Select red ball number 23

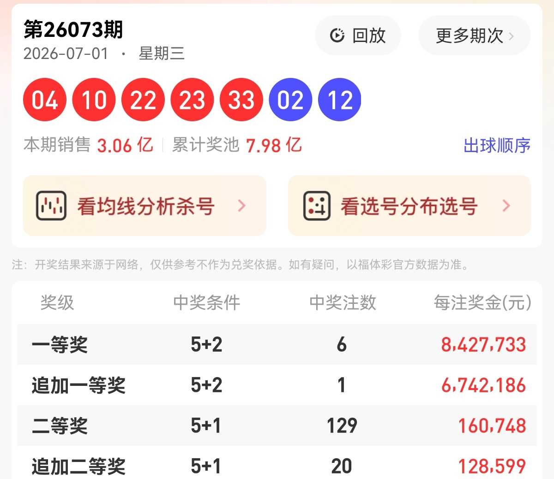click(192, 100)
